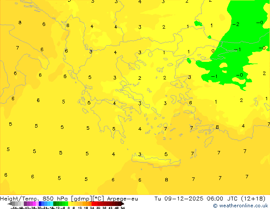Click the '[gdmp]' unit label
Image resolution: width=270 pixels, height=209 pixels.
point(82,199)
